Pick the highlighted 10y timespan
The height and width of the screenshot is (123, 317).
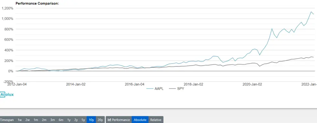(91, 120)
